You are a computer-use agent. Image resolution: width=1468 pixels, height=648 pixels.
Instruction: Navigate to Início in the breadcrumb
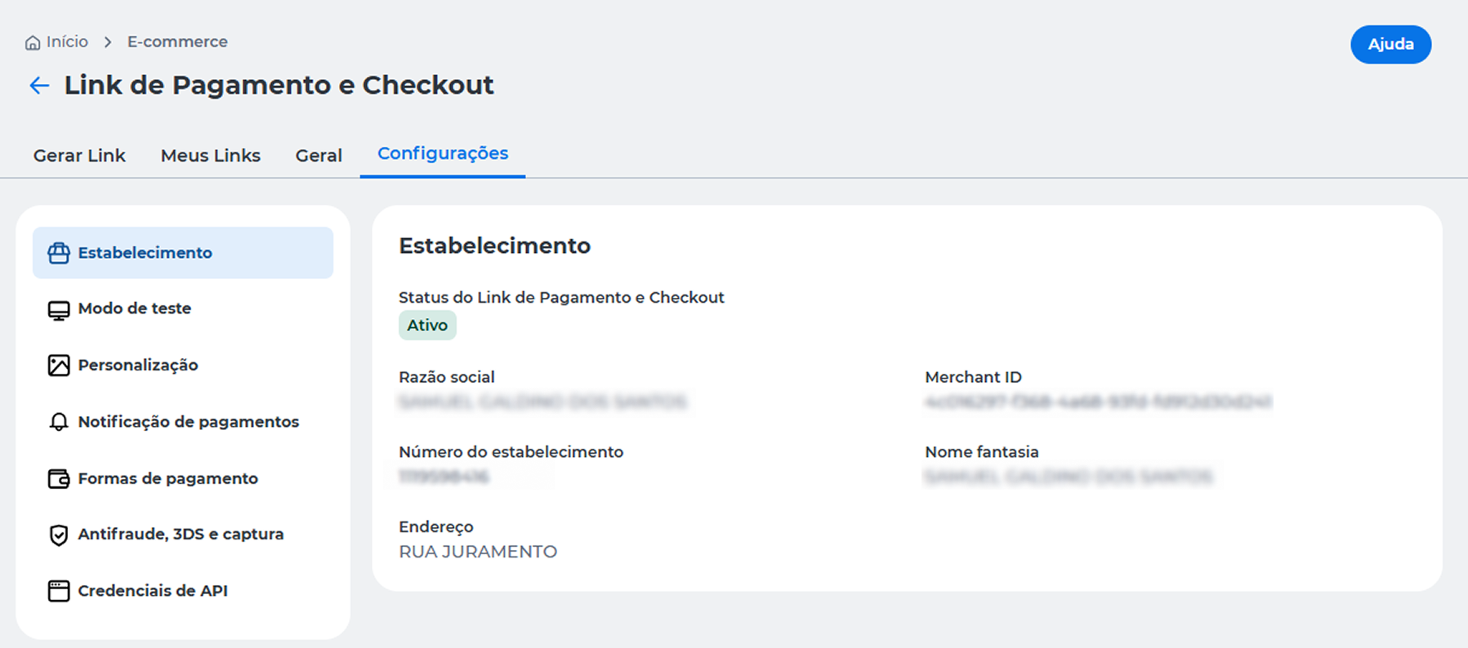(67, 42)
